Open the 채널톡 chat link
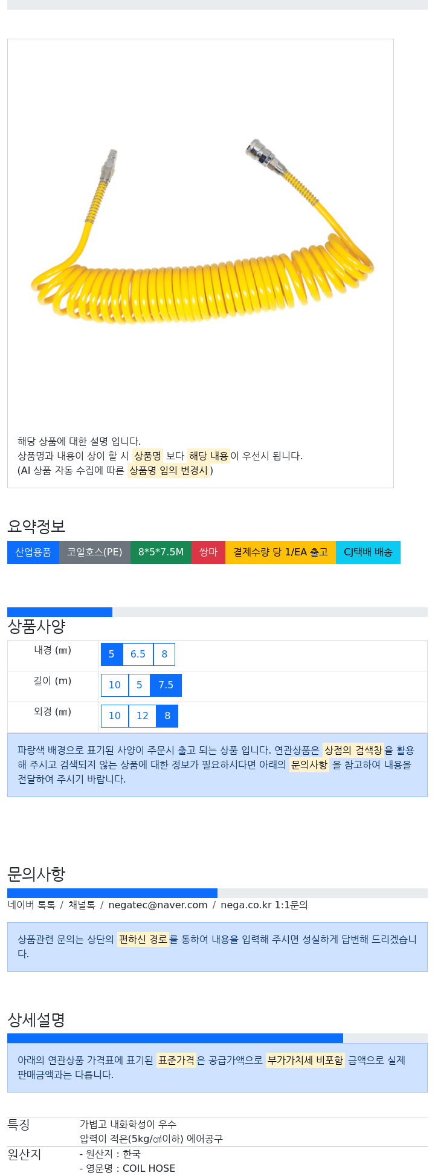 click(x=82, y=905)
